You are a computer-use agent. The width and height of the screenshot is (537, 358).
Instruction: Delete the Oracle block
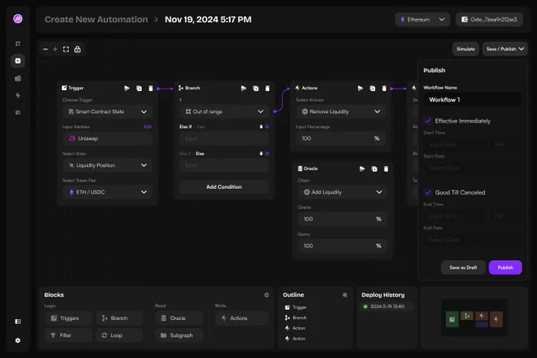coord(386,169)
